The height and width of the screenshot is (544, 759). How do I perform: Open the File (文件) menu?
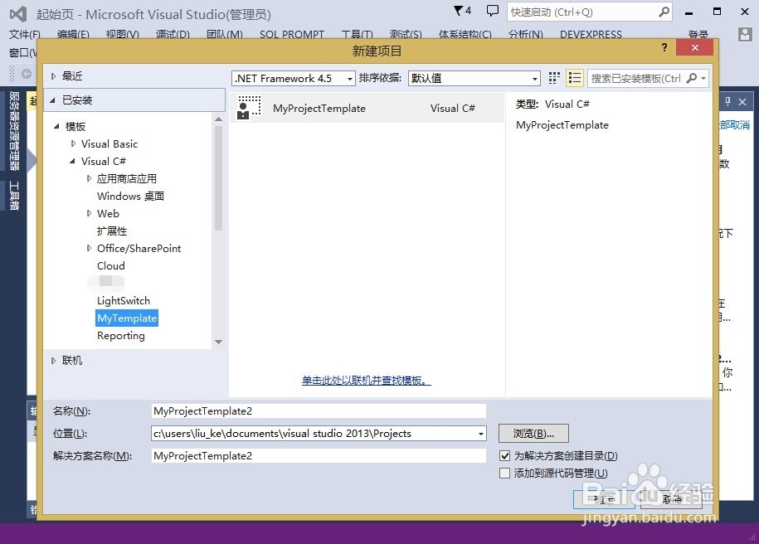25,34
